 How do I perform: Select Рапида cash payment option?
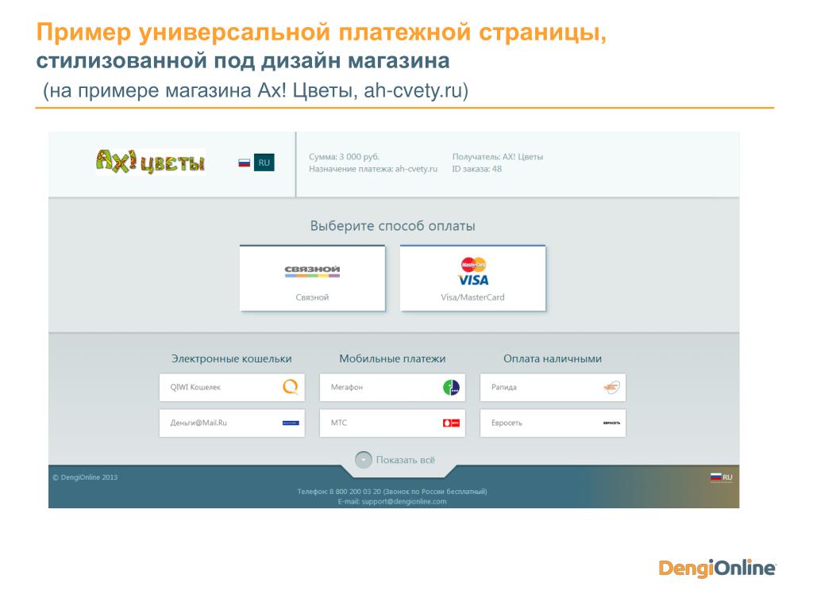click(x=553, y=387)
